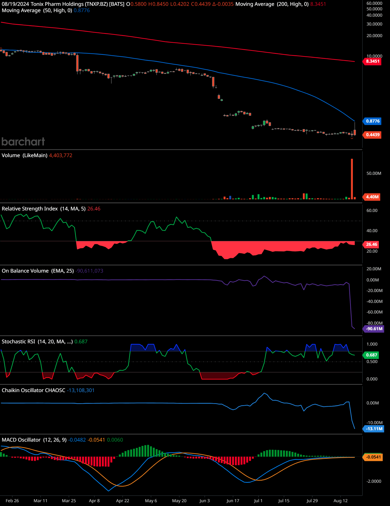This screenshot has height=506, width=390.
Task: Click the On Balance Volume (EMA, 25) label
Action: (x=38, y=271)
